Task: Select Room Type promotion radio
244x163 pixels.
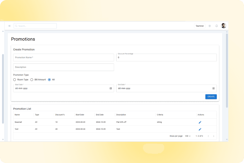Action: pos(15,80)
